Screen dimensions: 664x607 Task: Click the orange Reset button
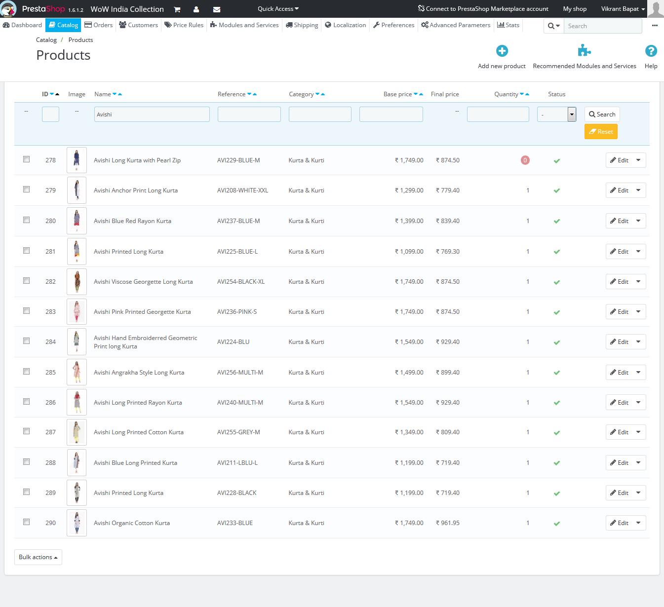[601, 132]
